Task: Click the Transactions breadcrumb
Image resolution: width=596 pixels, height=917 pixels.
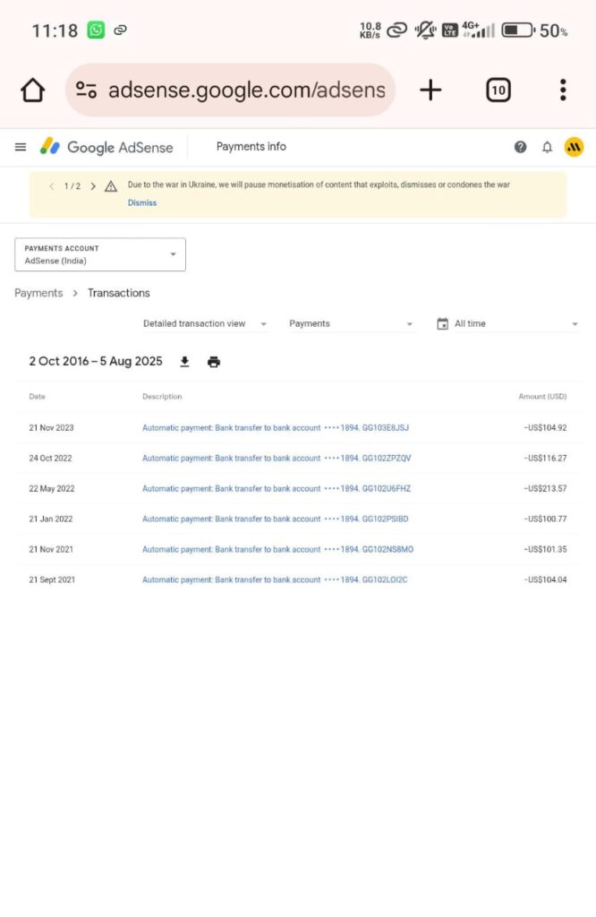Action: pos(119,293)
